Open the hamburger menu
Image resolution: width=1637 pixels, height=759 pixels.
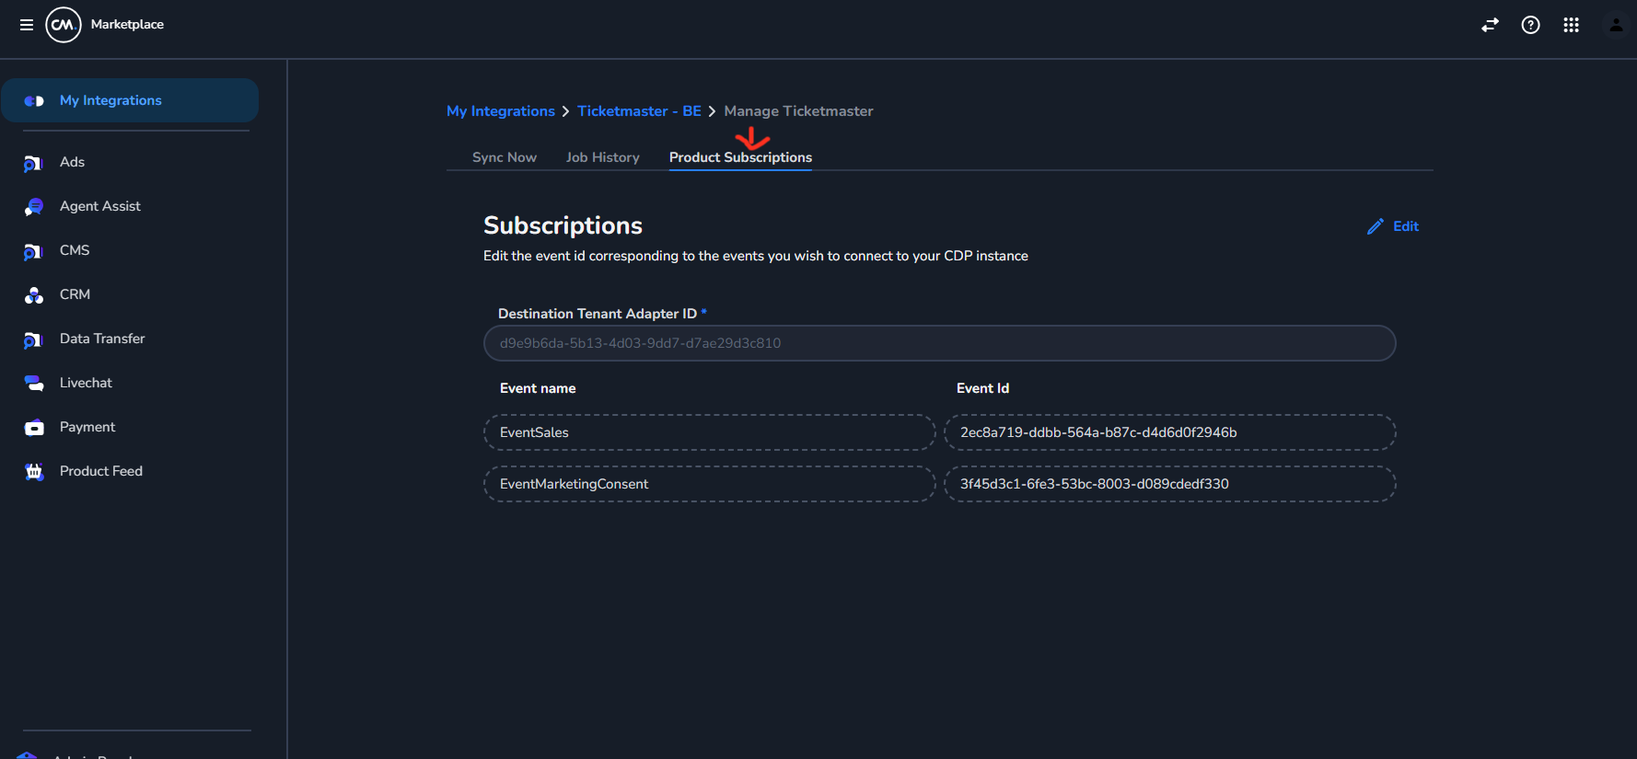(x=27, y=25)
